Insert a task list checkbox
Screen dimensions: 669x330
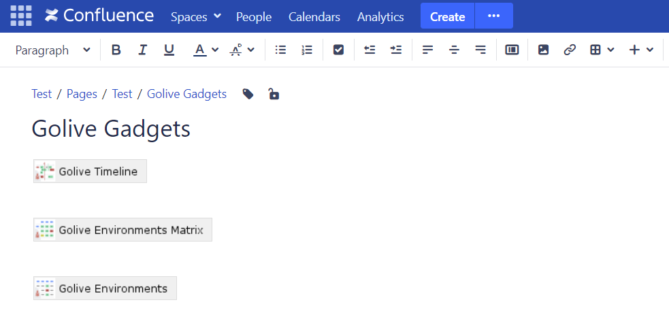[338, 50]
